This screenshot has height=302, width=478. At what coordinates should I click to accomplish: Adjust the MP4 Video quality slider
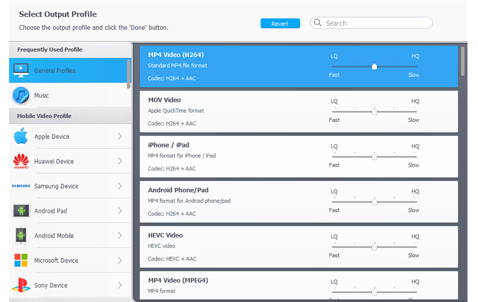coord(374,67)
